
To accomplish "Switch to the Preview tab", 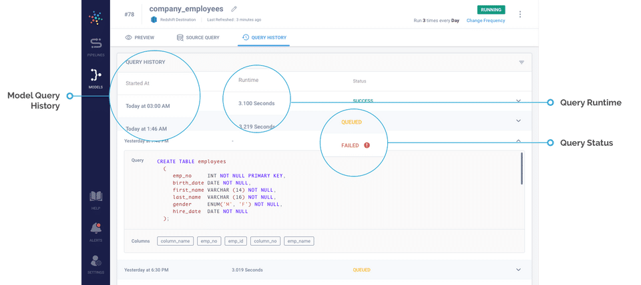I will pyautogui.click(x=140, y=37).
